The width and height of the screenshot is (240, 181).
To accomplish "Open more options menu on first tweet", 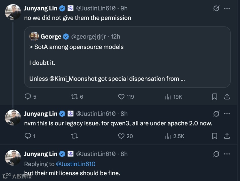I will click(x=227, y=8).
